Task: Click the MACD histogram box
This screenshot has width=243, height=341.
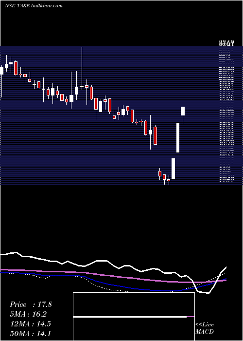Action: [x=134, y=317]
